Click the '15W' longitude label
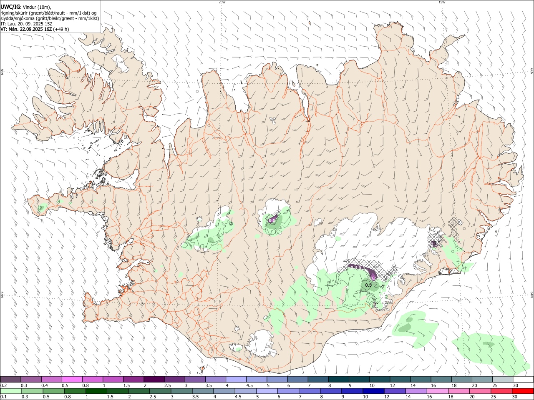 pyautogui.click(x=441, y=2)
